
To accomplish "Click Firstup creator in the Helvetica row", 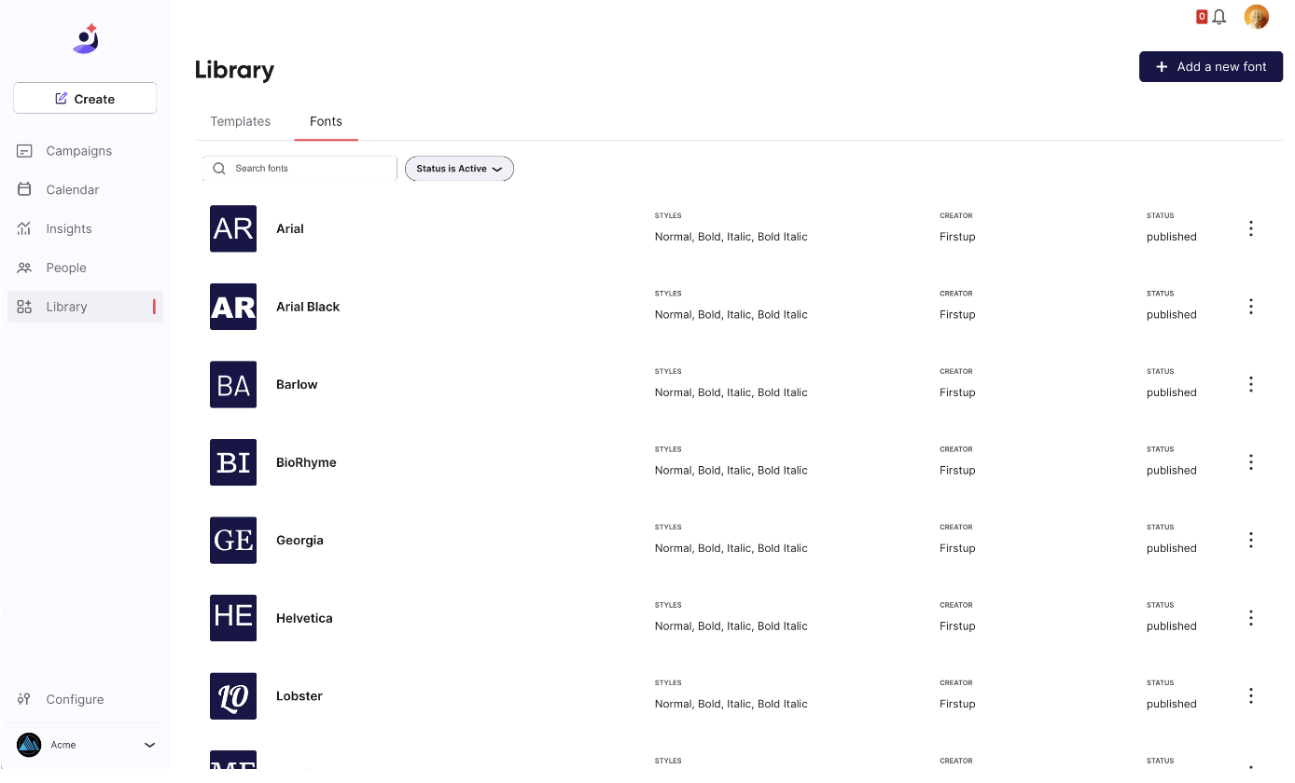I will click(x=957, y=626).
